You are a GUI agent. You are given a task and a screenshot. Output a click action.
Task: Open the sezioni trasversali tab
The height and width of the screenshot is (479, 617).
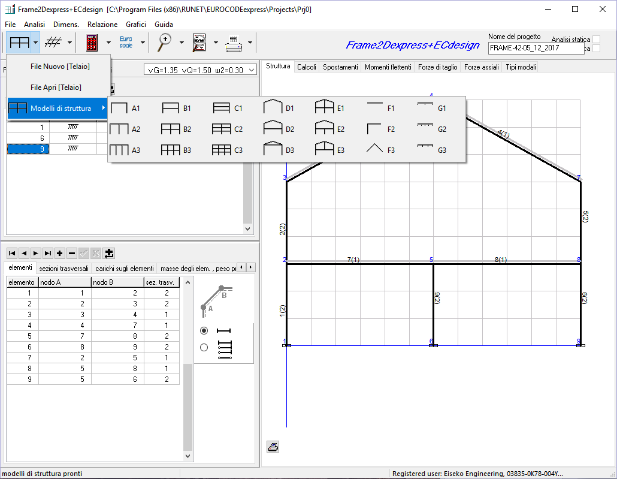pos(63,269)
